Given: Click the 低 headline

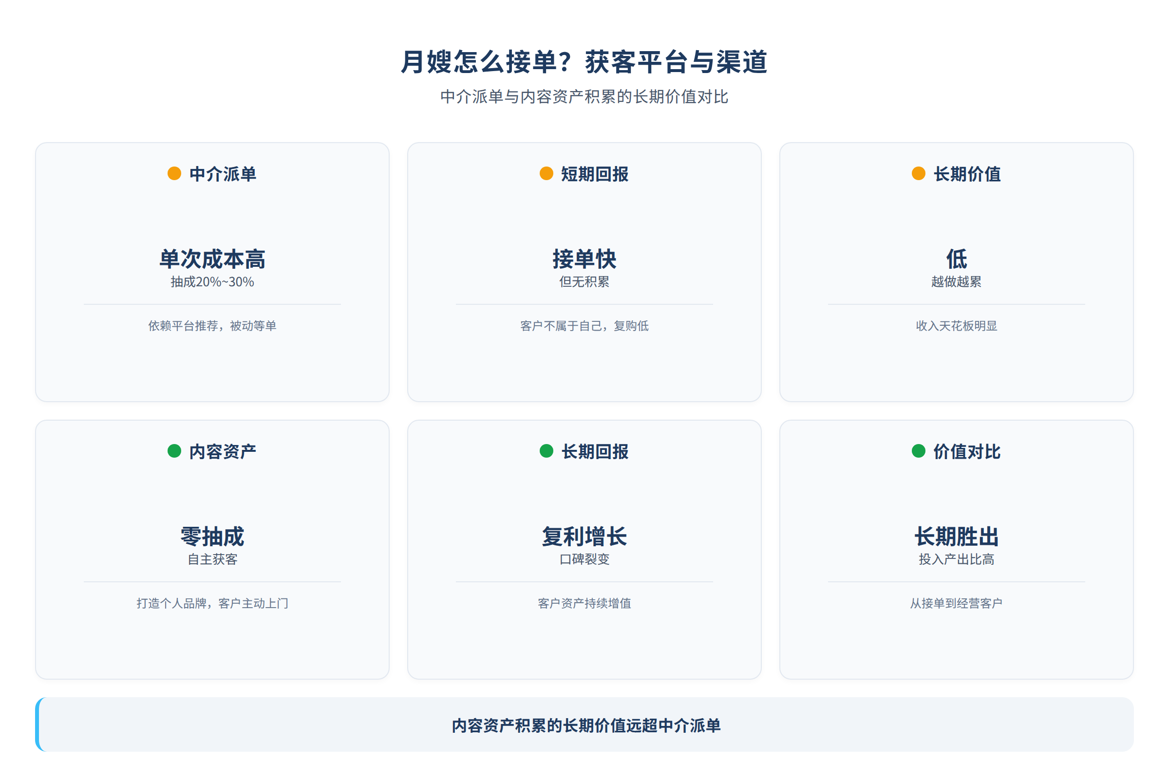Looking at the screenshot, I should point(957,259).
